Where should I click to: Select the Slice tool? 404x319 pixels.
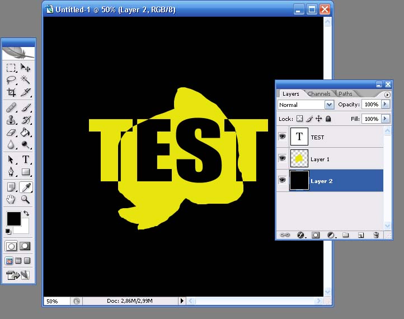click(x=26, y=92)
